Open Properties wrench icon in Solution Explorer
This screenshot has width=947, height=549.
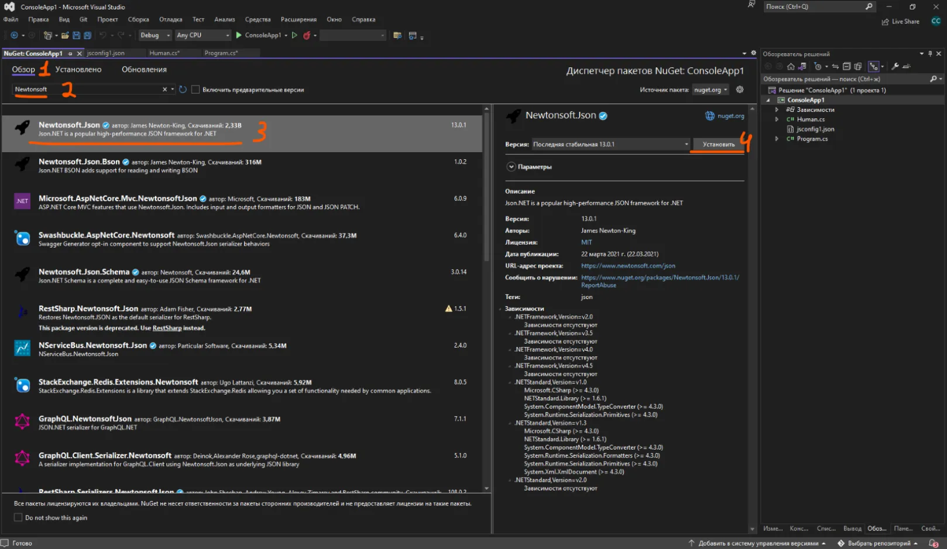[895, 66]
